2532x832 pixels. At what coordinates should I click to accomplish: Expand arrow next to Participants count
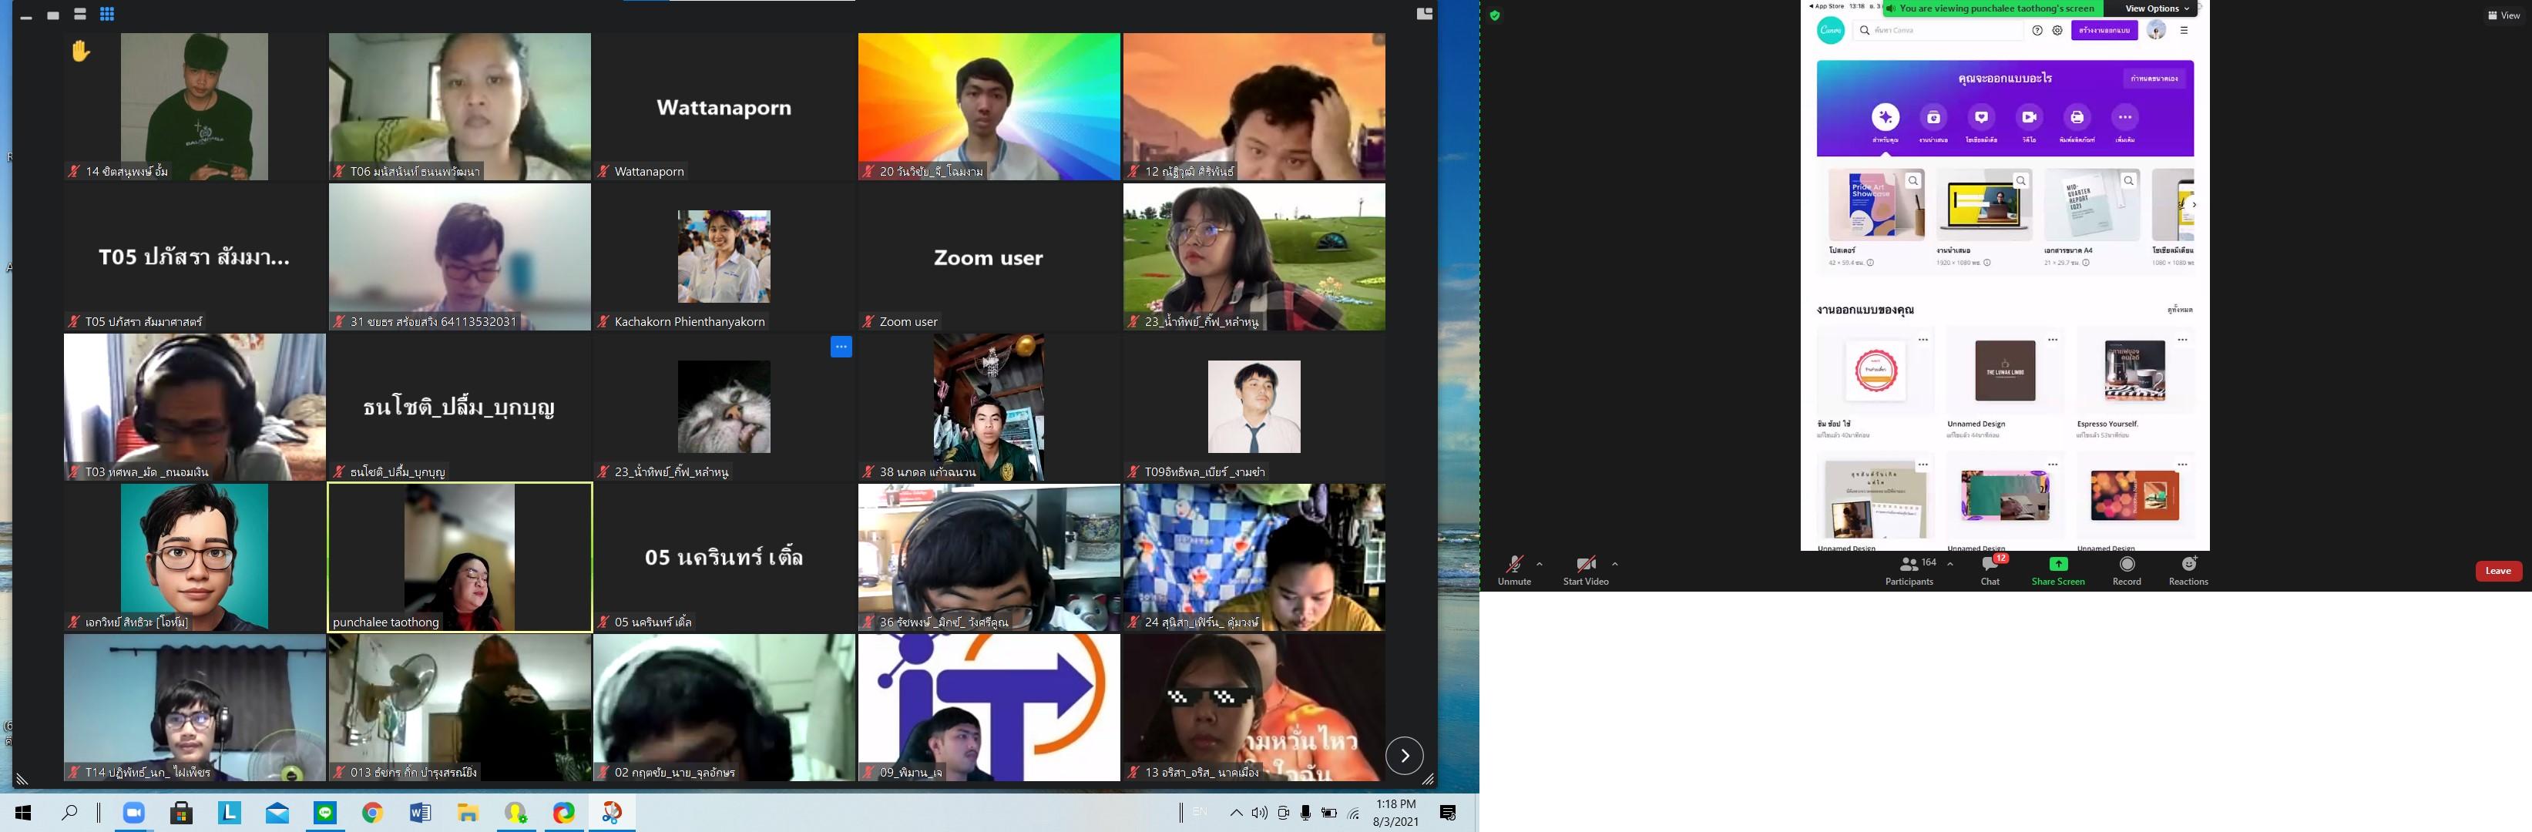tap(1950, 564)
